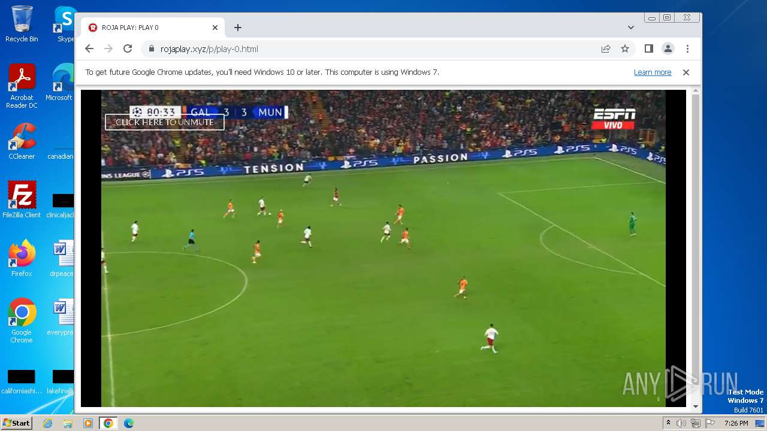Open the Learn more link
767x431 pixels.
(653, 72)
